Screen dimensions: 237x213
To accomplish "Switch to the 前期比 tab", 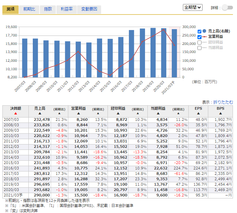I will (x=29, y=9).
